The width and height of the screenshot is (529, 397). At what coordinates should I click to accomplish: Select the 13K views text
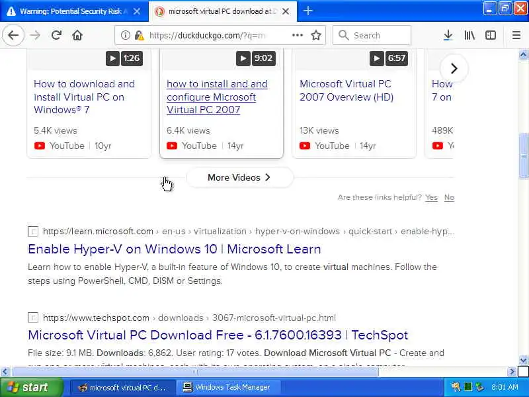point(319,130)
